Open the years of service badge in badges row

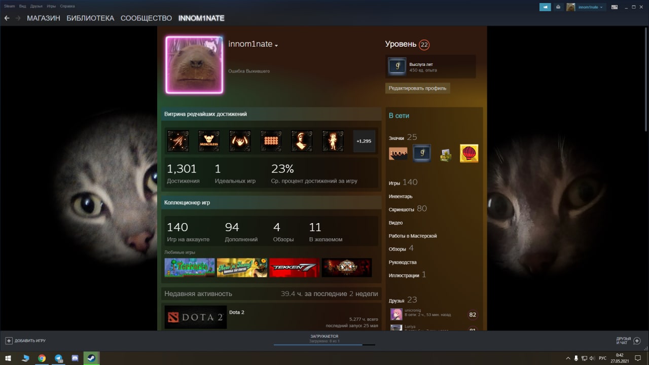point(422,154)
